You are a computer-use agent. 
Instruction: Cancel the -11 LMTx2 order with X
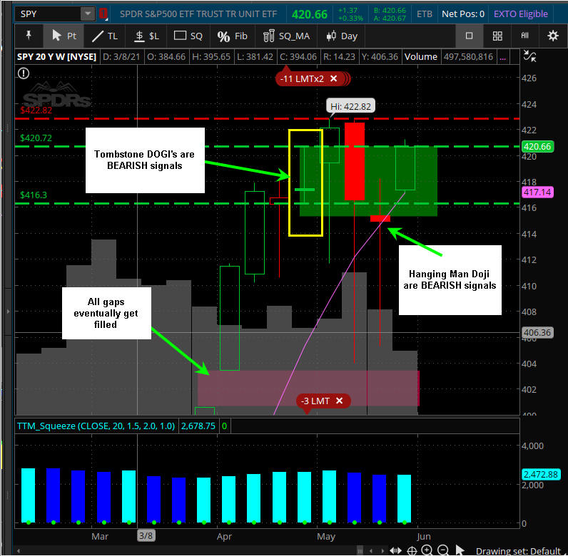334,78
